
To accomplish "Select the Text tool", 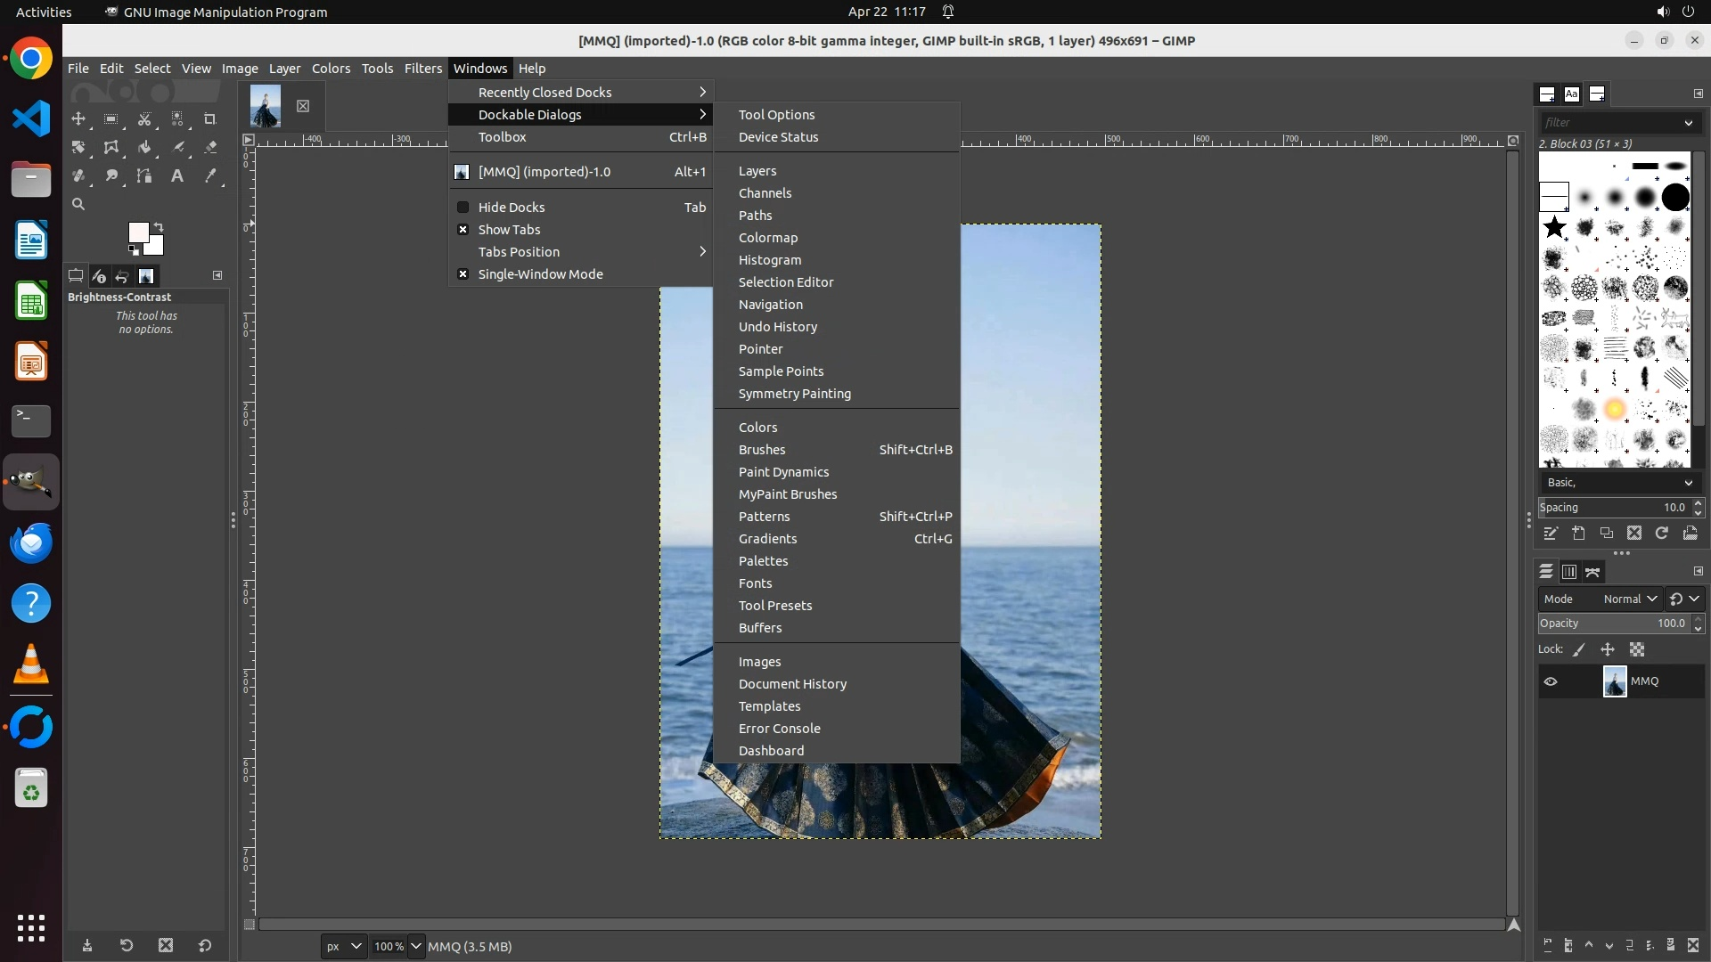I will pos(177,175).
